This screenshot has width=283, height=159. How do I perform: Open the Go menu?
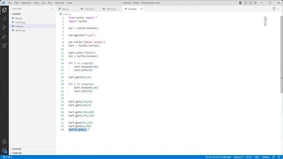click(43, 3)
